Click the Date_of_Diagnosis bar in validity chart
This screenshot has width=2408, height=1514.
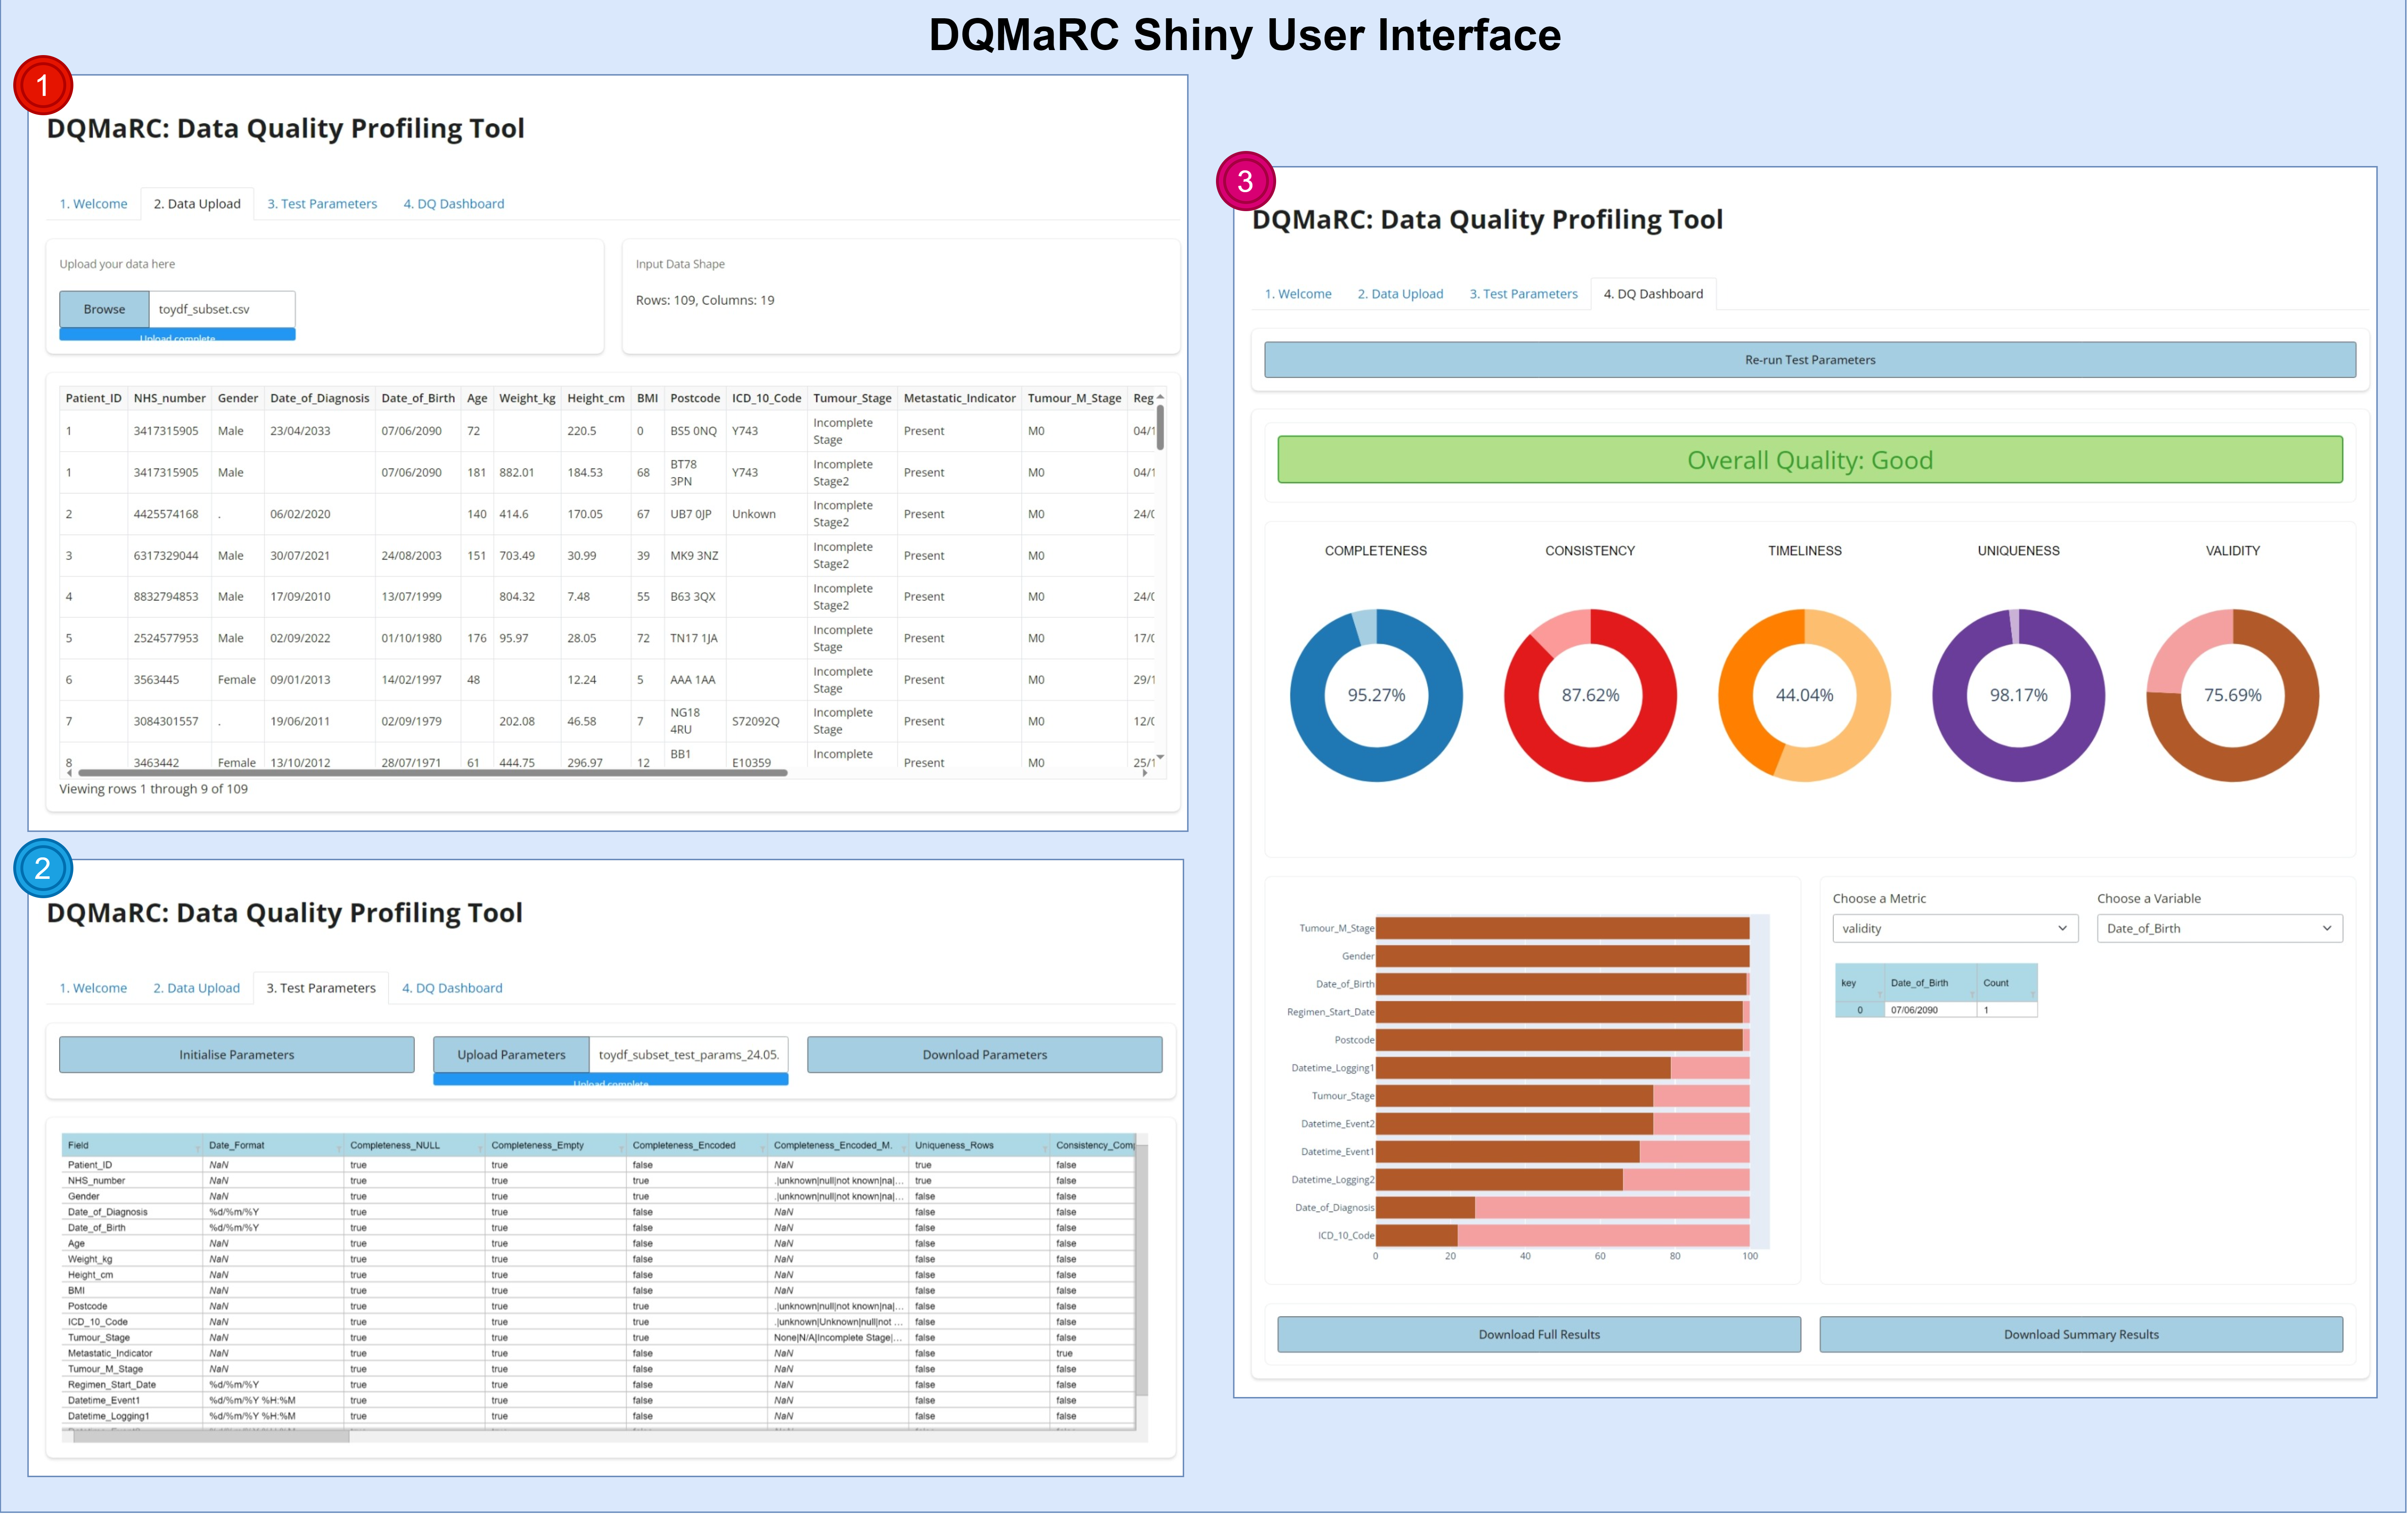[1562, 1207]
